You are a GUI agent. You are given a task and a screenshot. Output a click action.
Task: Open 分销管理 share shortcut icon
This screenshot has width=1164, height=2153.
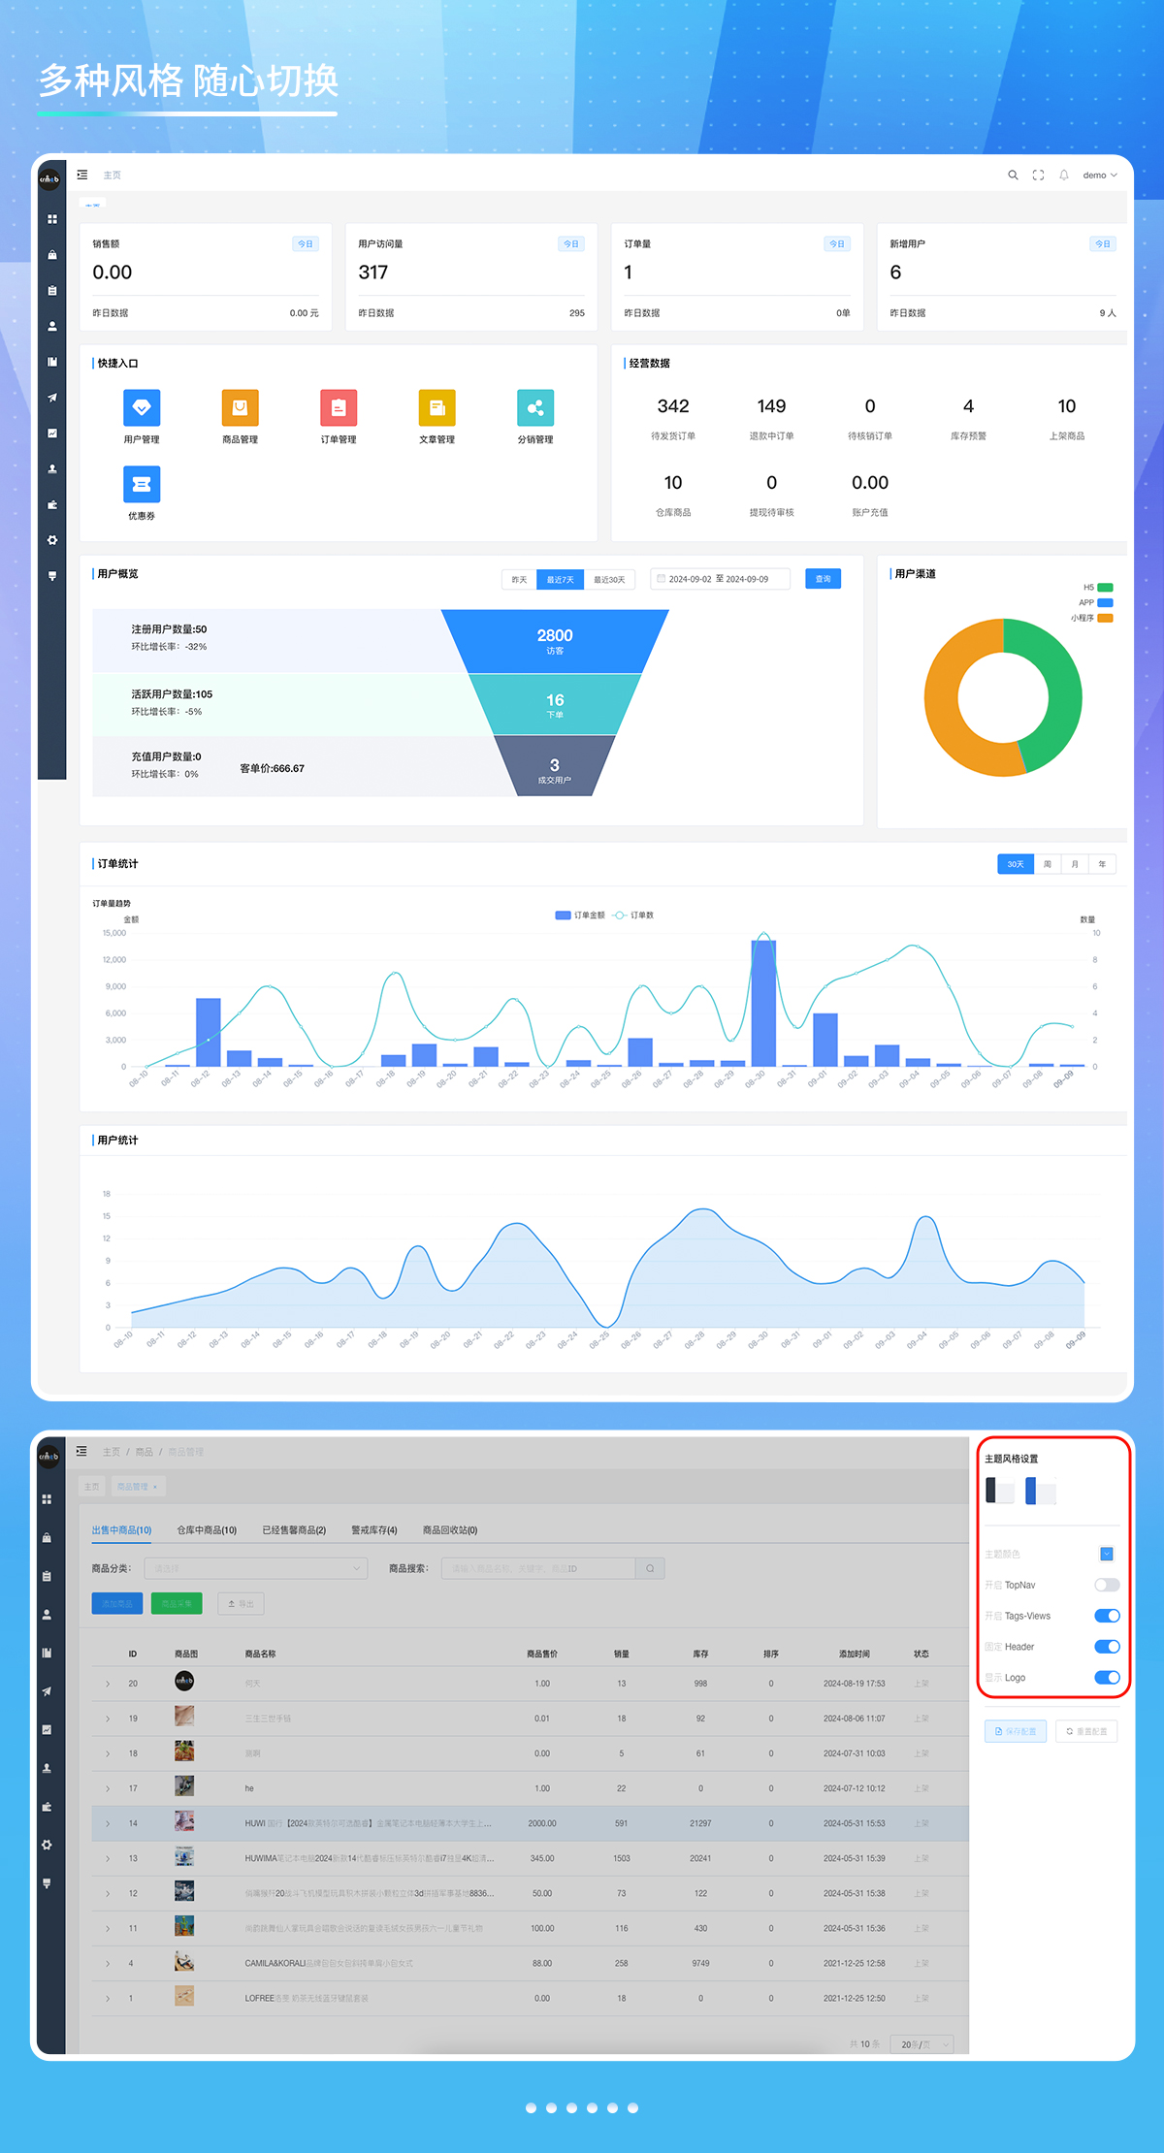click(535, 408)
